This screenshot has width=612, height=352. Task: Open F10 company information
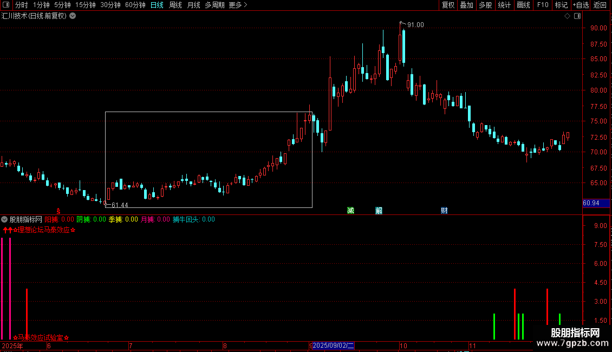coord(543,5)
